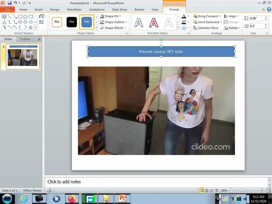The image size is (272, 204).
Task: Click the Draw Text Box icon under Edit Shape
Action: click(41, 22)
